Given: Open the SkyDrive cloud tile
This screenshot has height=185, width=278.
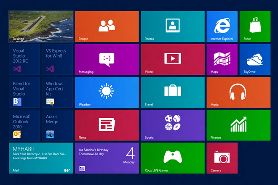Looking at the screenshot, I should point(255,59).
